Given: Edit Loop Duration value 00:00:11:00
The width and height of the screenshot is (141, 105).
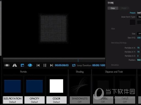Looking at the screenshot, I should click(x=99, y=65).
